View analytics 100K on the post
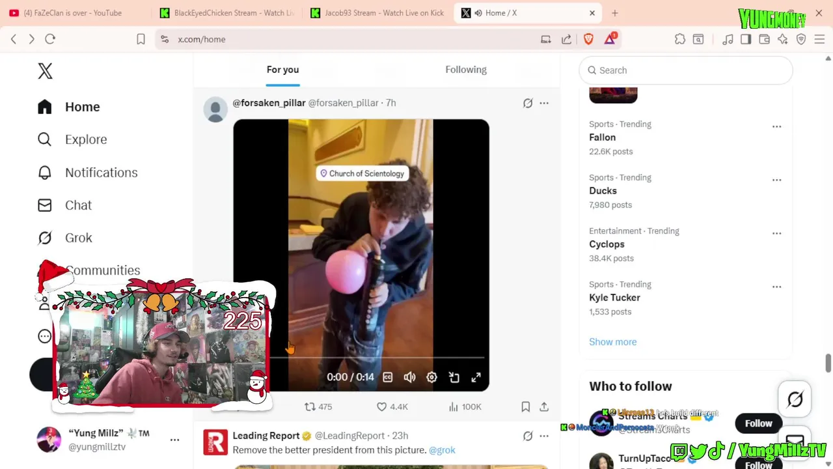Image resolution: width=833 pixels, height=469 pixels. (x=465, y=406)
